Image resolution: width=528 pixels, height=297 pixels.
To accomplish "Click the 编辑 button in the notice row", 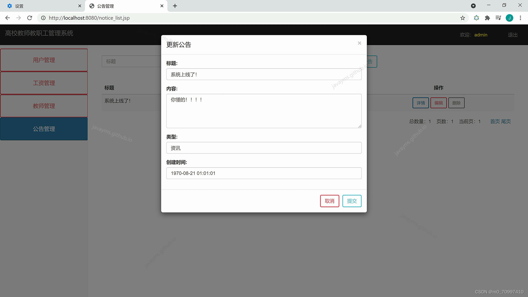I will coord(438,103).
